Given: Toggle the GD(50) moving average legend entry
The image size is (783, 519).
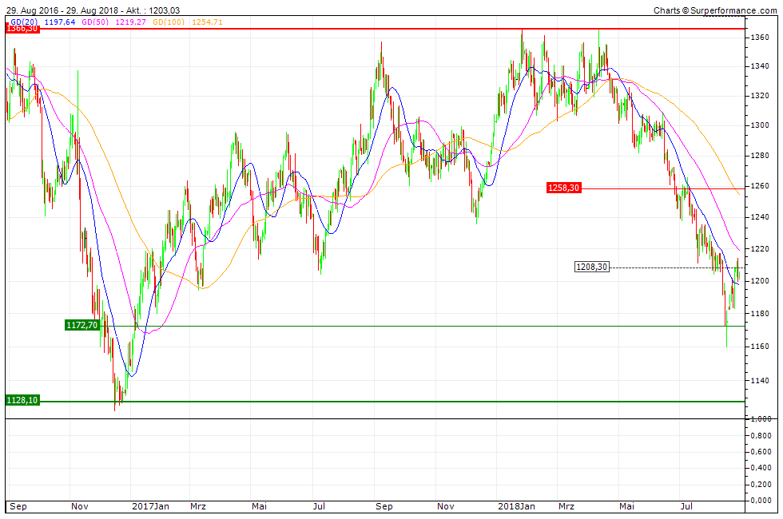Looking at the screenshot, I should tap(92, 22).
